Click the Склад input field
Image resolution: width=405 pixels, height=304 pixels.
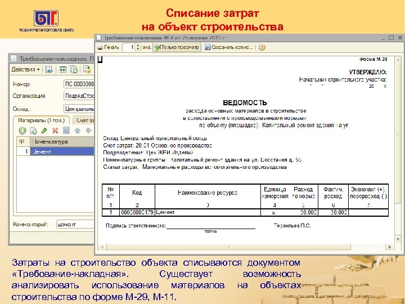point(79,109)
